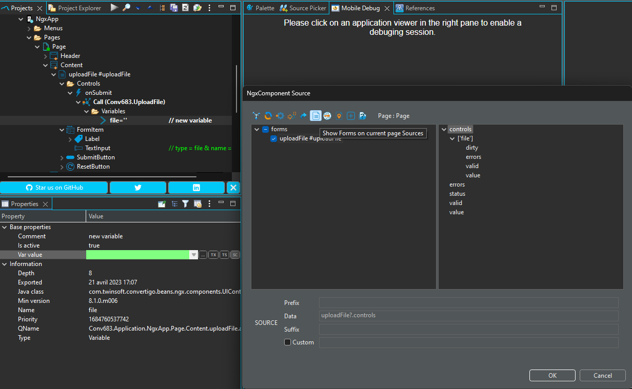Switch to the Source Picker tab

(303, 8)
